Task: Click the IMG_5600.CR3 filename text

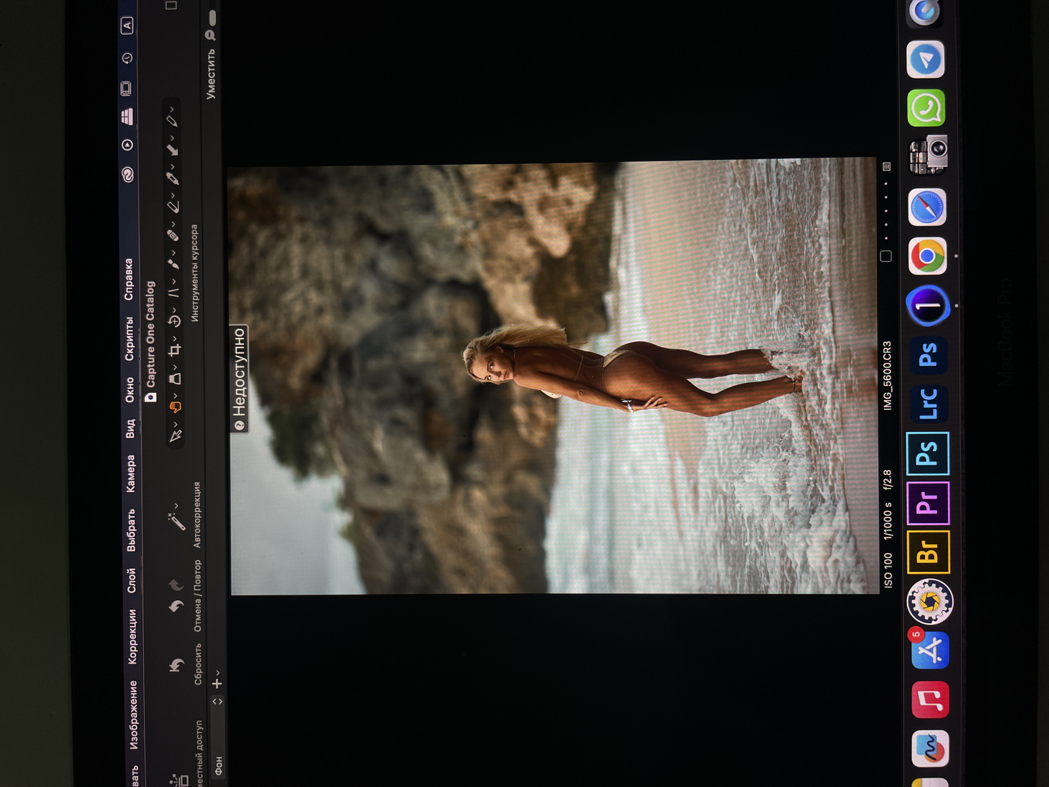Action: 887,376
